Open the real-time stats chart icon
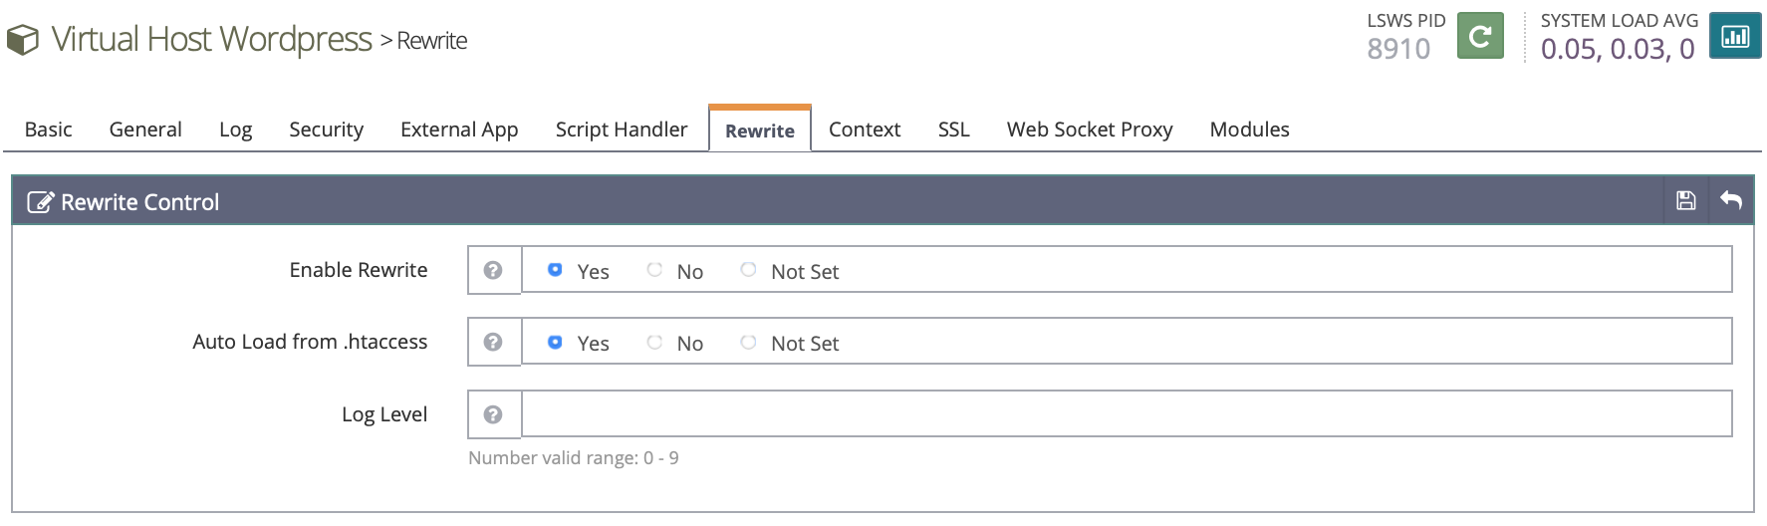This screenshot has width=1767, height=526. (1734, 37)
